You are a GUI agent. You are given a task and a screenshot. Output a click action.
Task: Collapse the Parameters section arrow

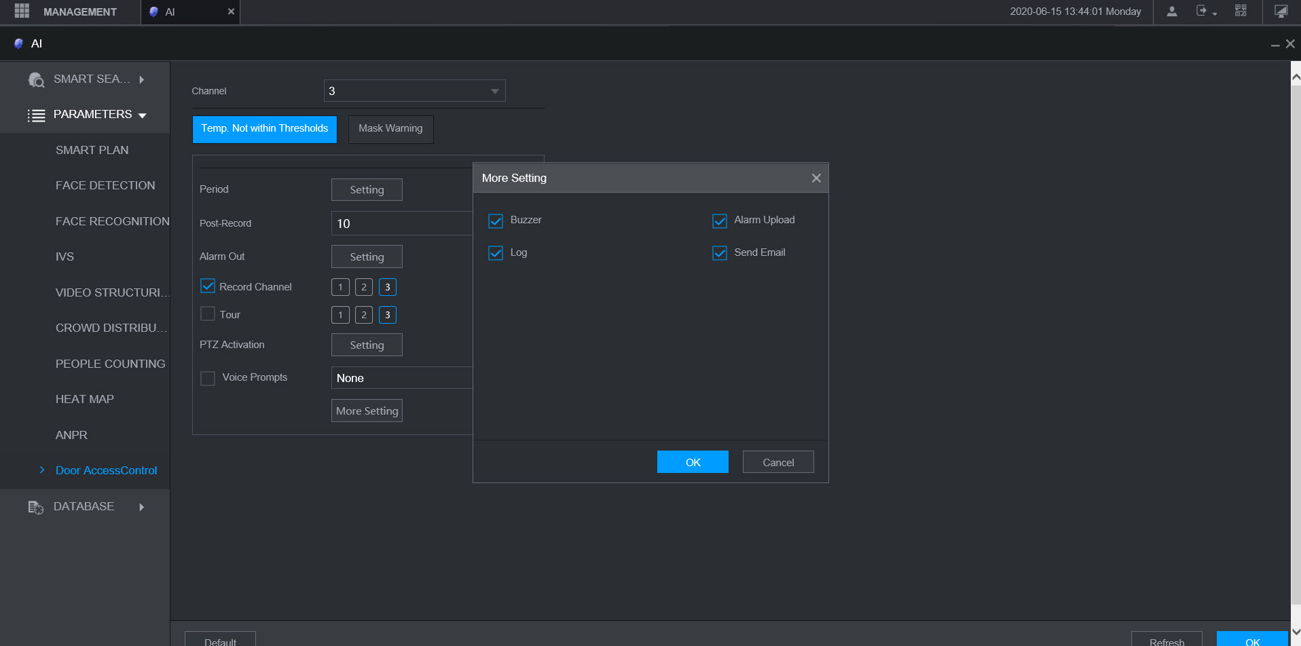click(x=143, y=115)
